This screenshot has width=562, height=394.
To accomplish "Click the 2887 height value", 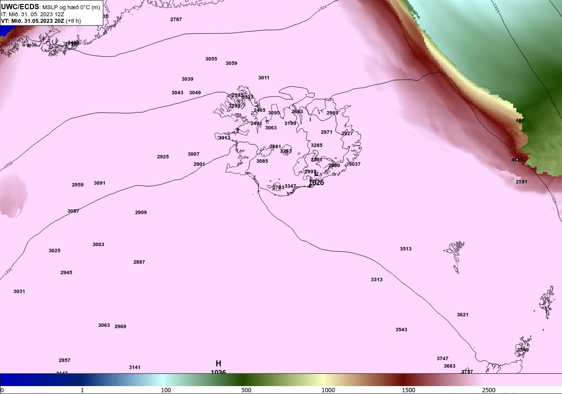I will (x=139, y=262).
